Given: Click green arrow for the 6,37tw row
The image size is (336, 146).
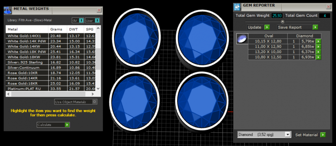Looking at the screenshot, I should coord(318,52).
